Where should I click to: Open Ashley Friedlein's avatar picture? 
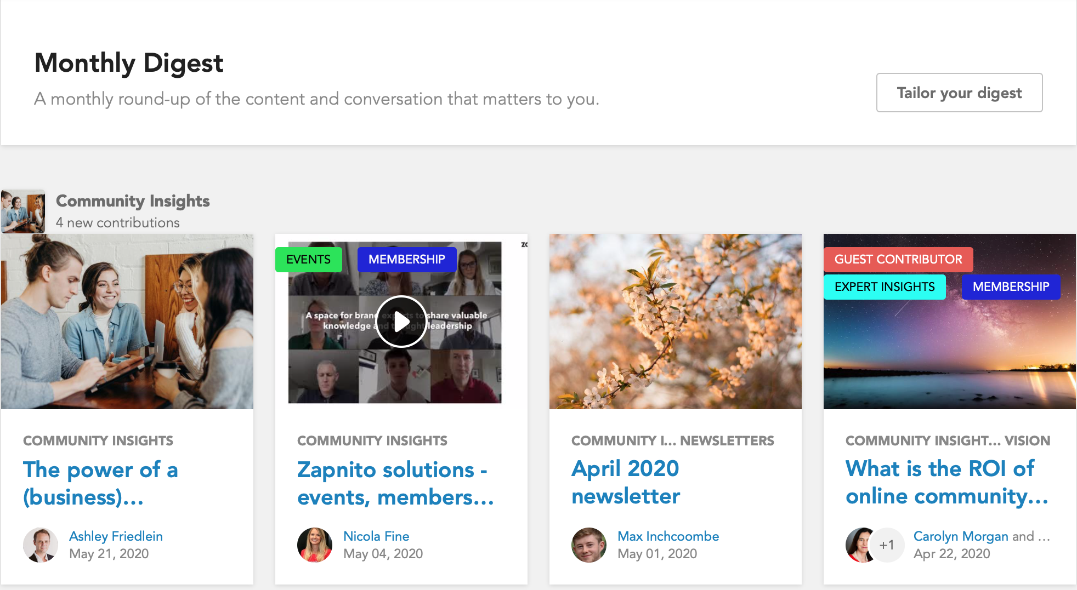(41, 545)
